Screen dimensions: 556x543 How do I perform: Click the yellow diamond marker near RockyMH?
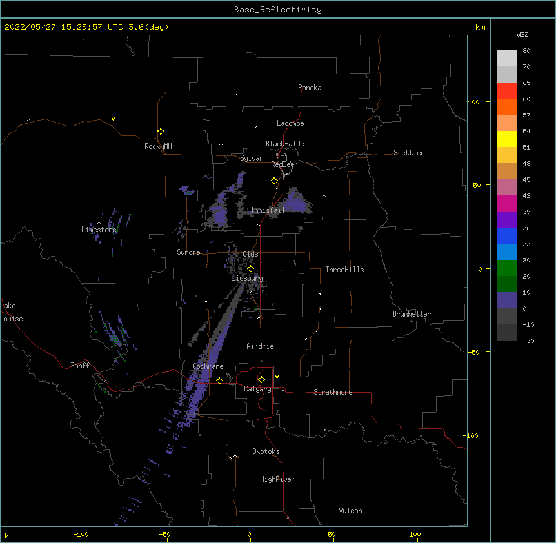click(161, 132)
